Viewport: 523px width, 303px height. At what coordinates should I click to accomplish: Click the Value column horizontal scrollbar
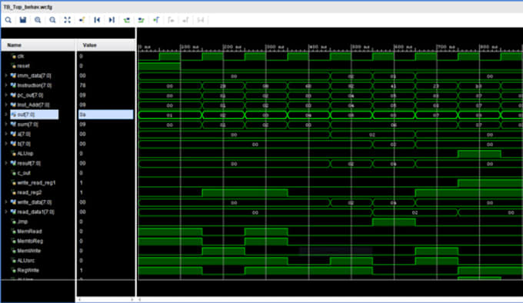[105, 300]
